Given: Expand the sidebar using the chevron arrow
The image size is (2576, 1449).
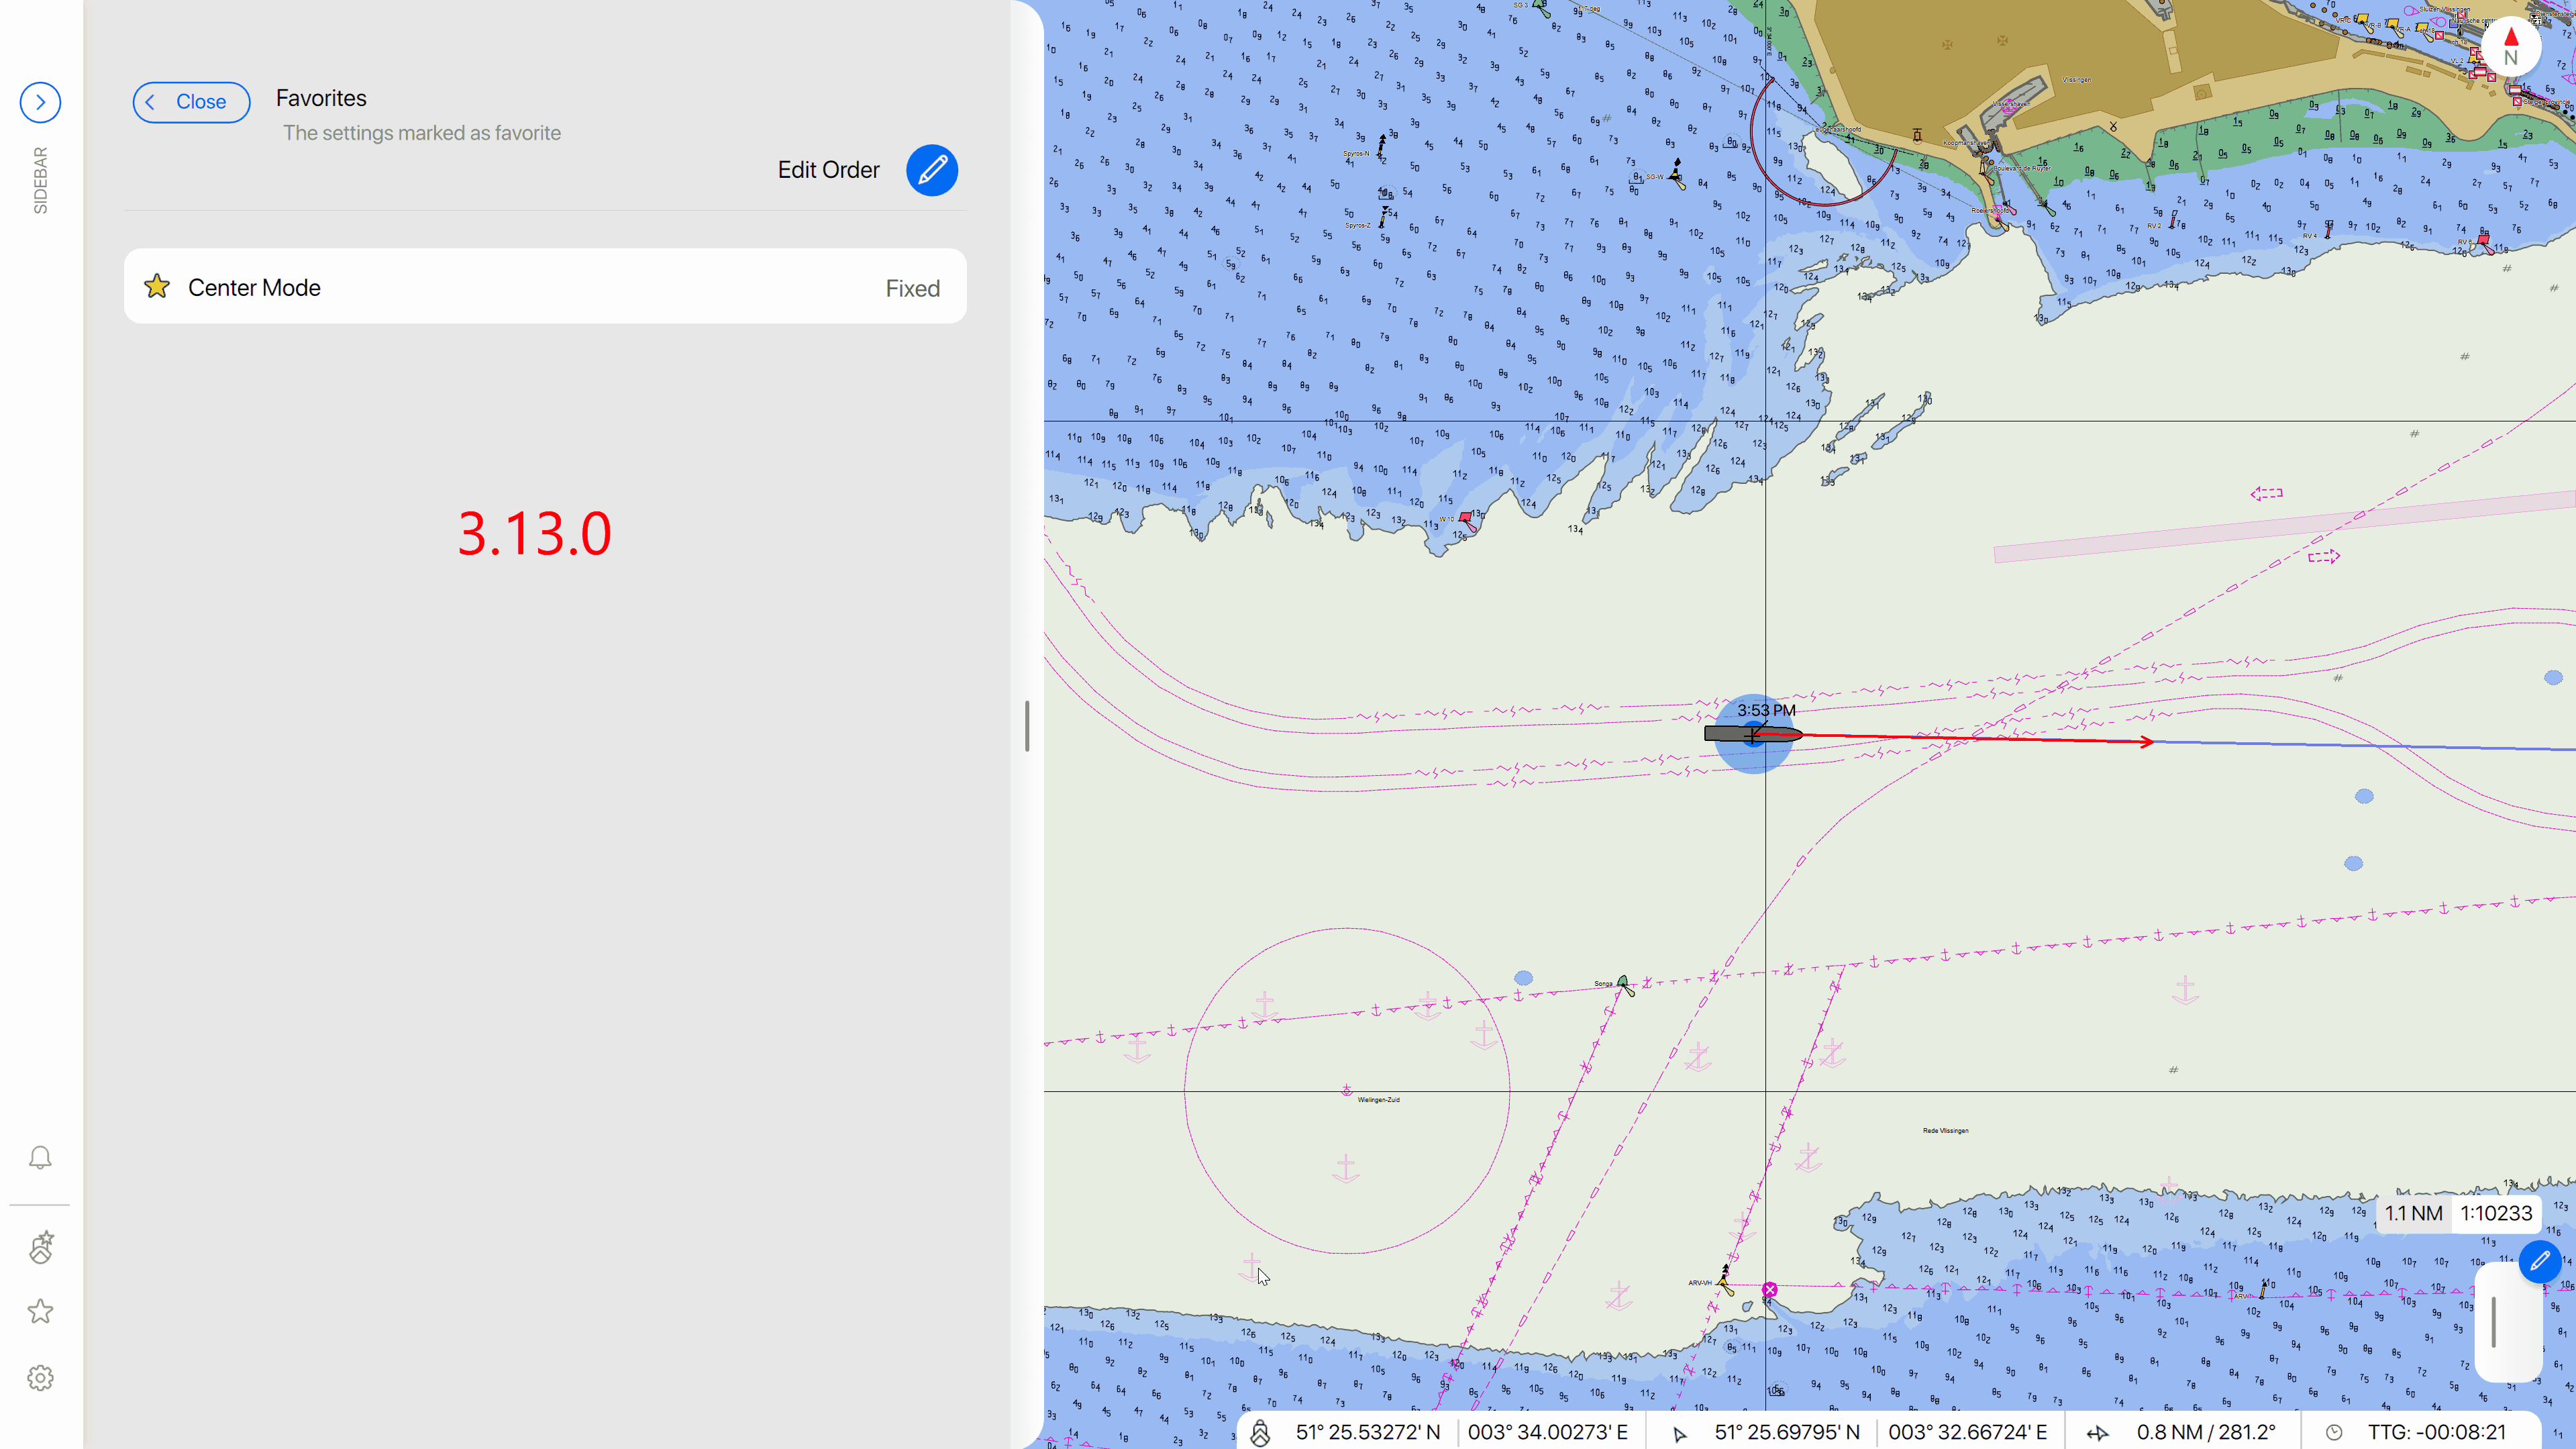Looking at the screenshot, I should [40, 102].
